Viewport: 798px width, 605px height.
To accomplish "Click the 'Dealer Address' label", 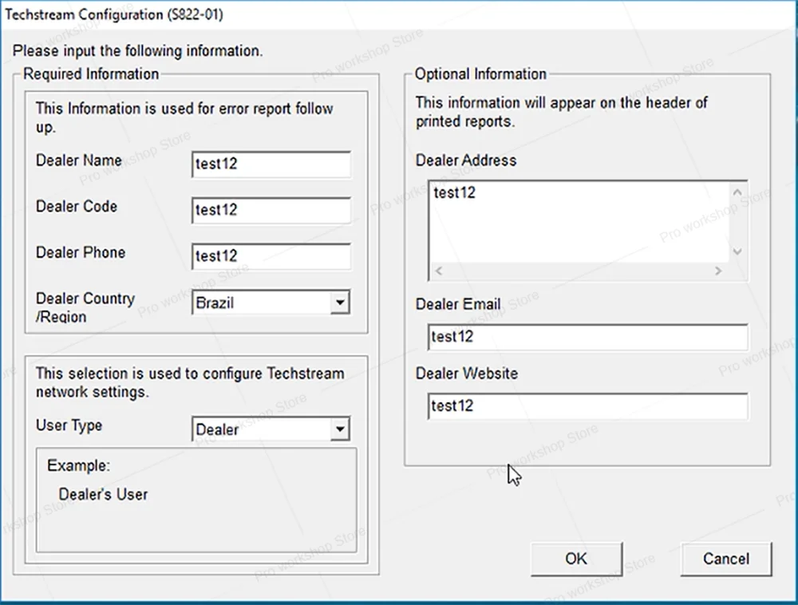I will (x=466, y=160).
